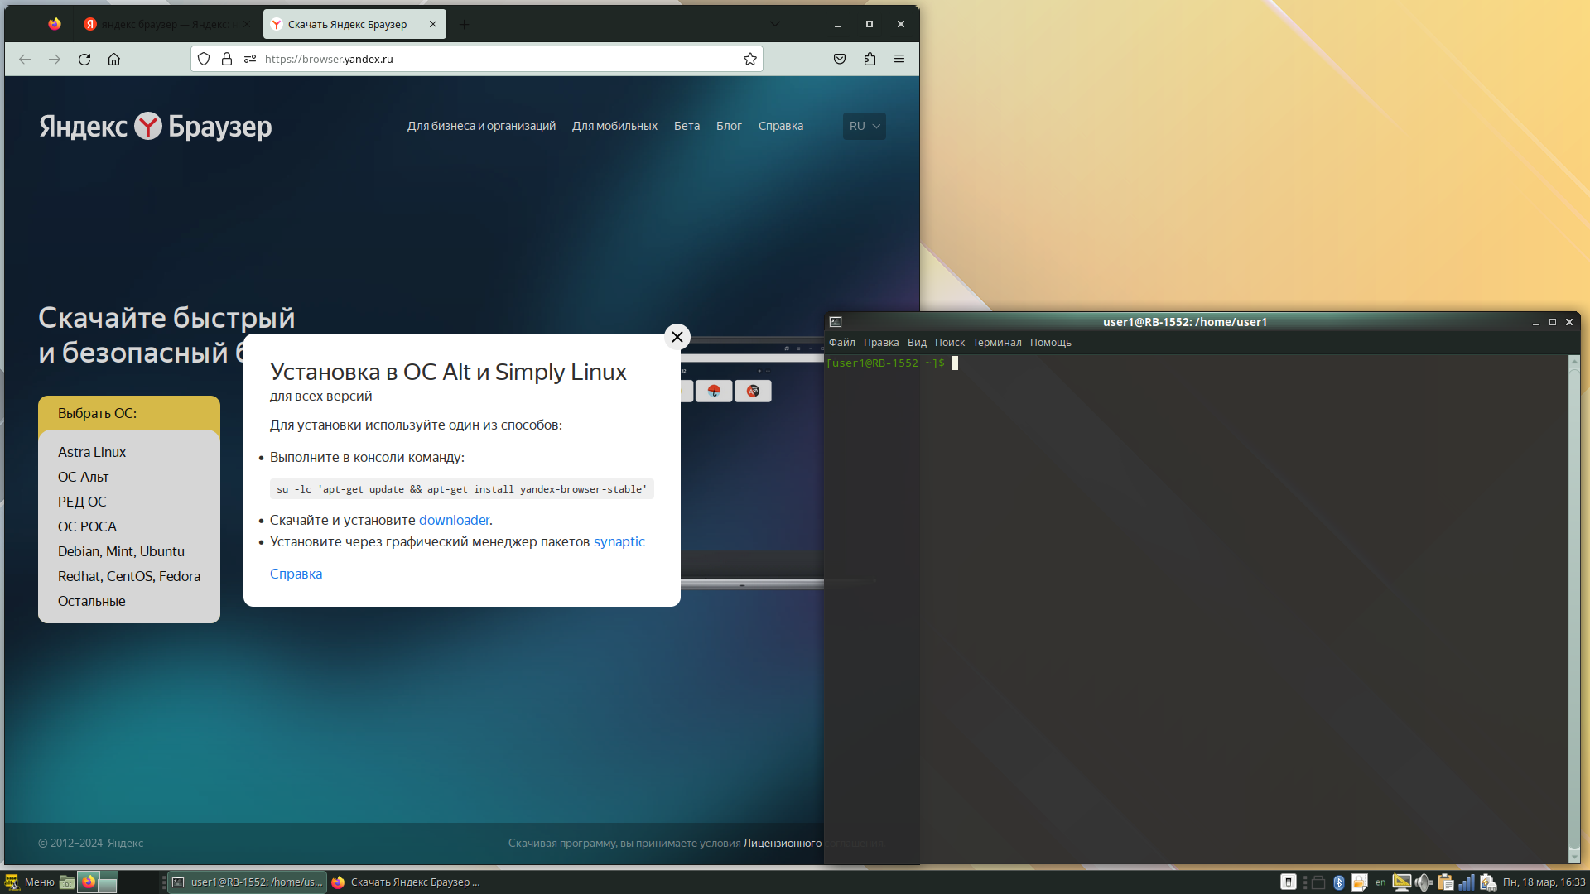This screenshot has width=1590, height=894.
Task: Select 'Redhat, CentOS, Fedora' option
Action: pyautogui.click(x=129, y=576)
